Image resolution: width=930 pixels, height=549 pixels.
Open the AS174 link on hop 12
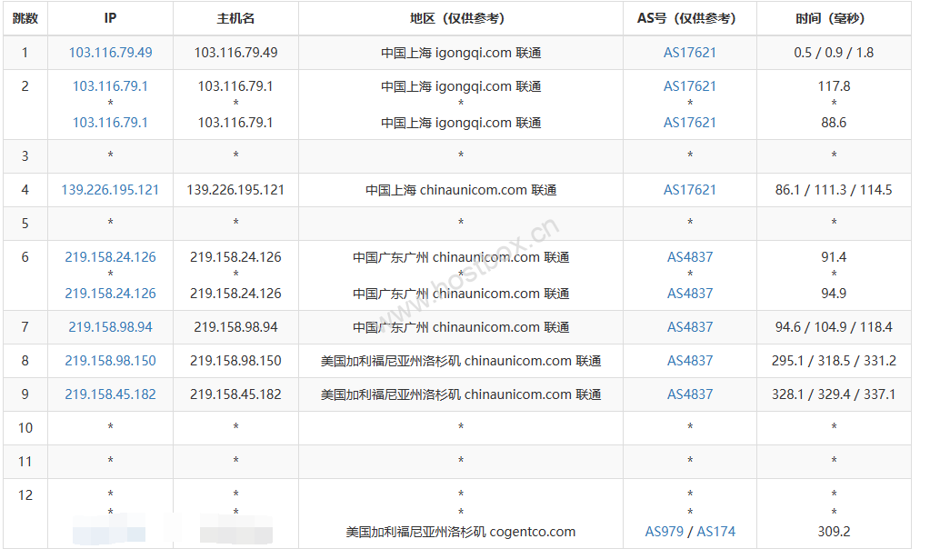(x=719, y=531)
